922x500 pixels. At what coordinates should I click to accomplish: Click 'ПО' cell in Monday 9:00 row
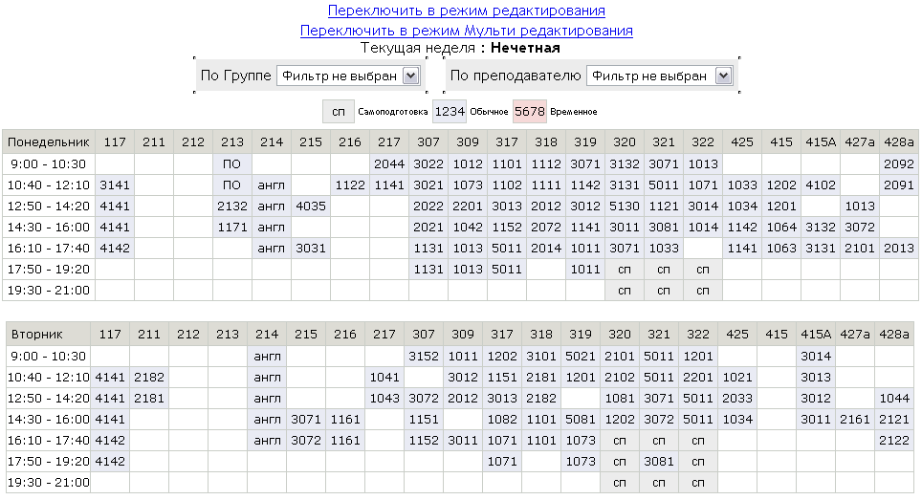232,163
